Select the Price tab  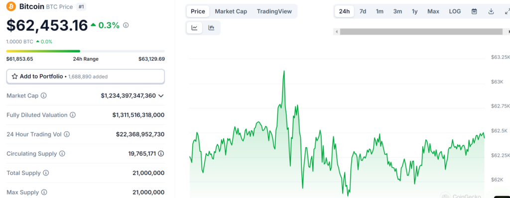point(198,11)
